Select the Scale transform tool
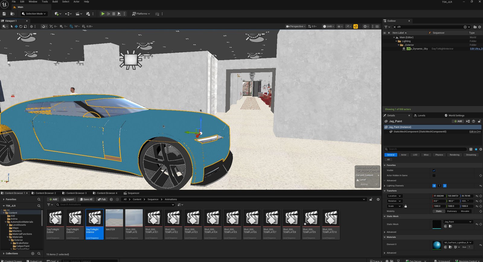The height and width of the screenshot is (262, 483). 25,27
